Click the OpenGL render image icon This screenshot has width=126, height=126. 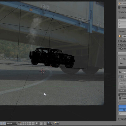[x=54, y=123]
